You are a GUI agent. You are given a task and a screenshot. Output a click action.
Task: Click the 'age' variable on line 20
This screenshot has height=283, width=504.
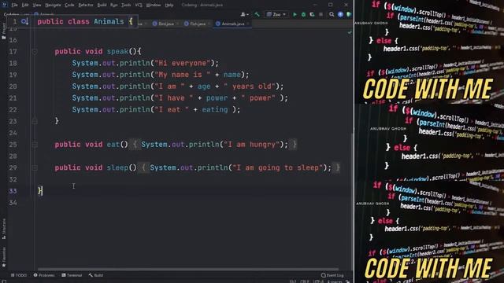pos(204,86)
